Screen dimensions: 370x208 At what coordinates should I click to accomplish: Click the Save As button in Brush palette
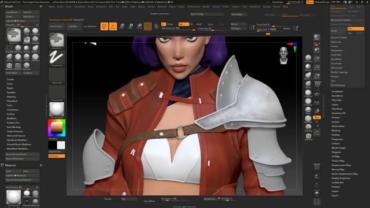tap(31, 12)
